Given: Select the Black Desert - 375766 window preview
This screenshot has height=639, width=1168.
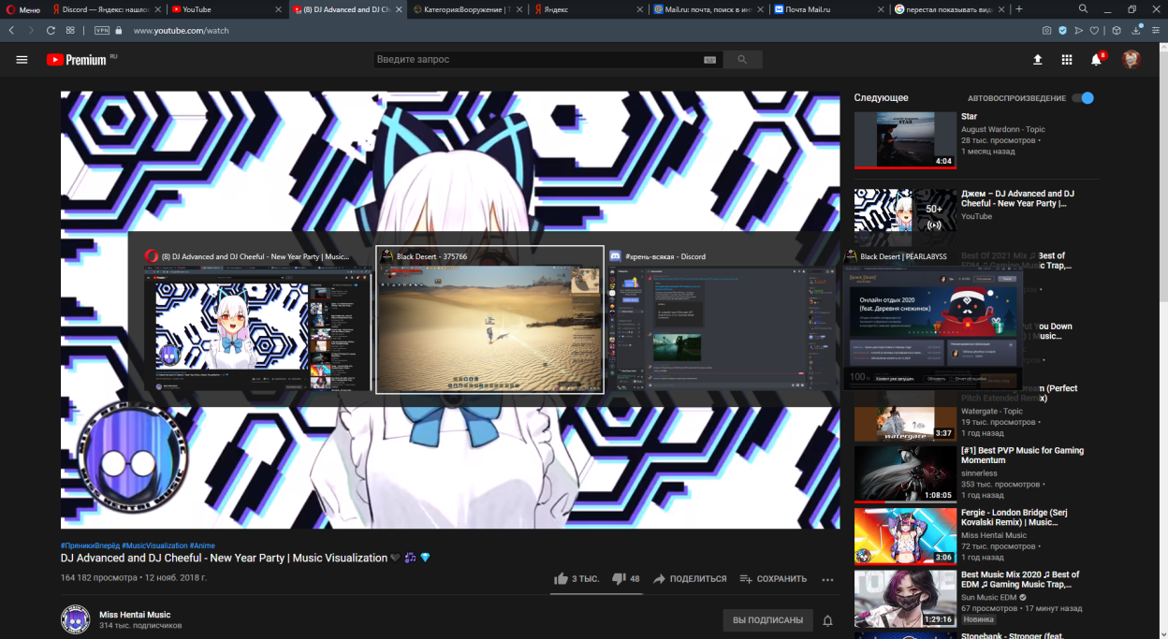Looking at the screenshot, I should tap(489, 320).
